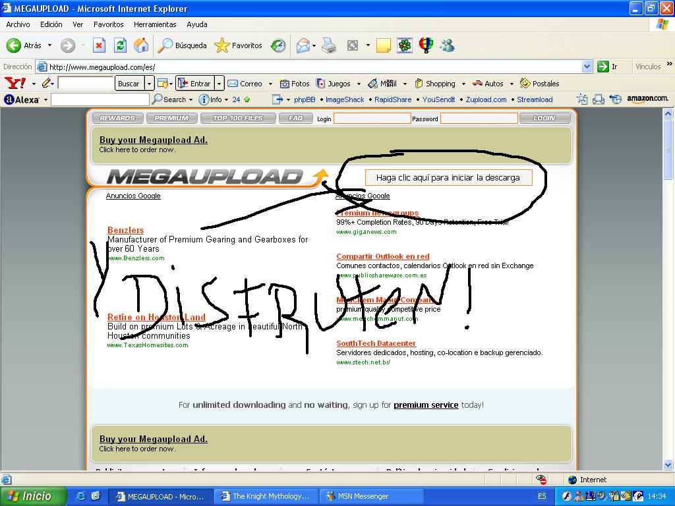
Task: Open the Messenger people icon
Action: pyautogui.click(x=448, y=45)
